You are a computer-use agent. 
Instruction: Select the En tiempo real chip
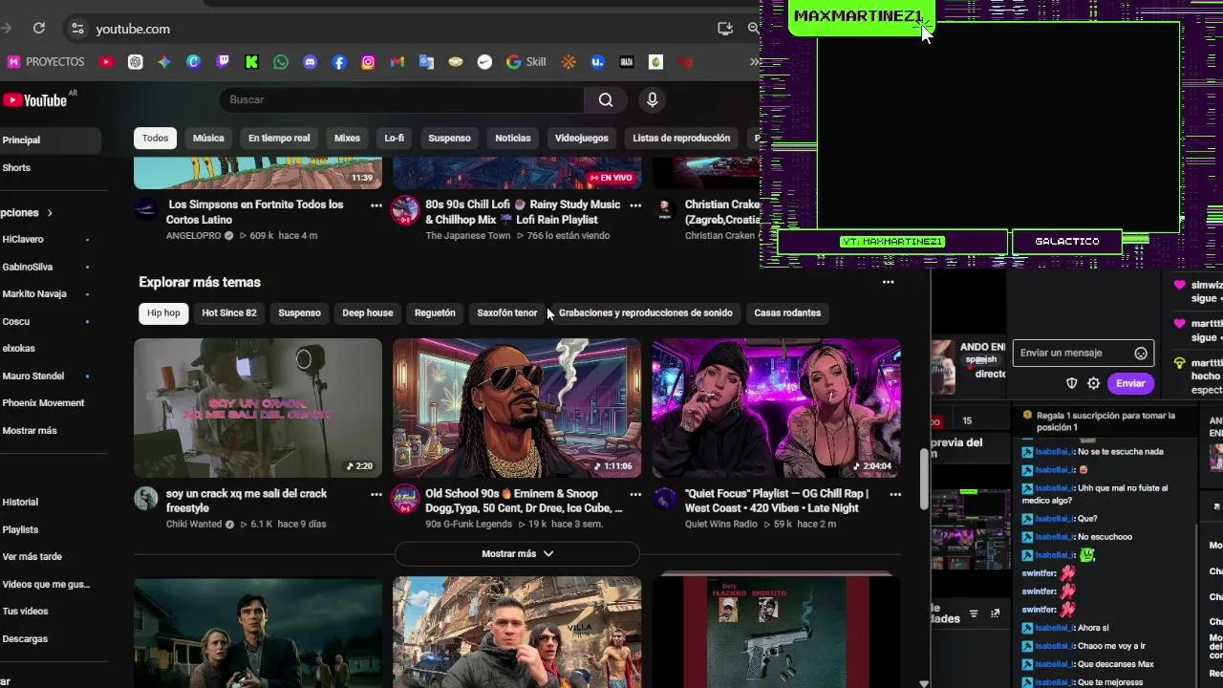279,139
